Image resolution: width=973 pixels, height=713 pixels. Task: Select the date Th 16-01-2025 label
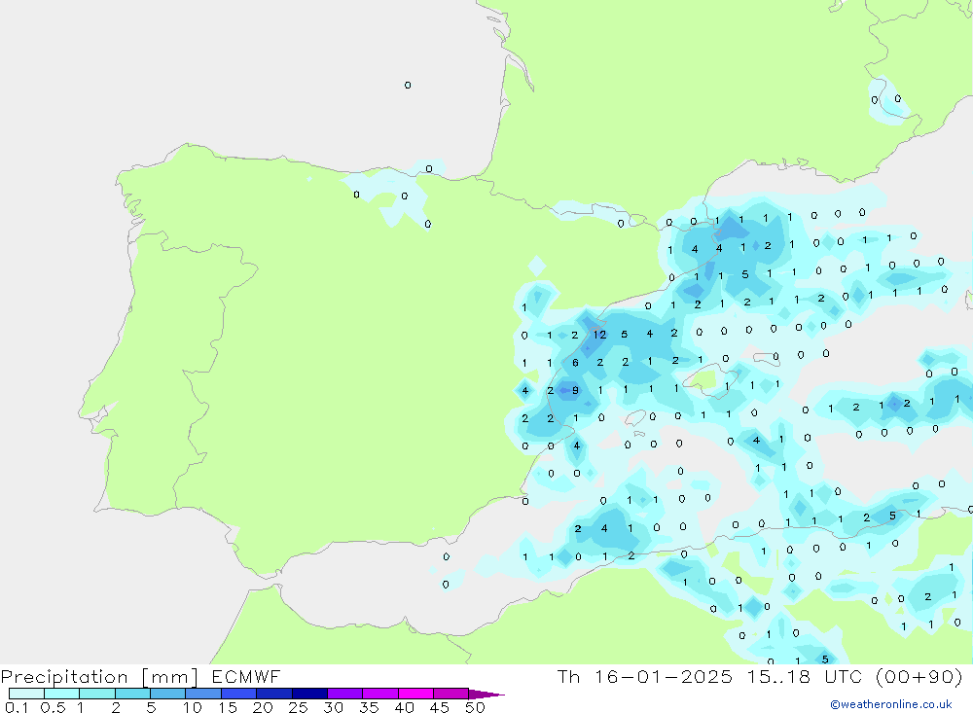pyautogui.click(x=641, y=677)
